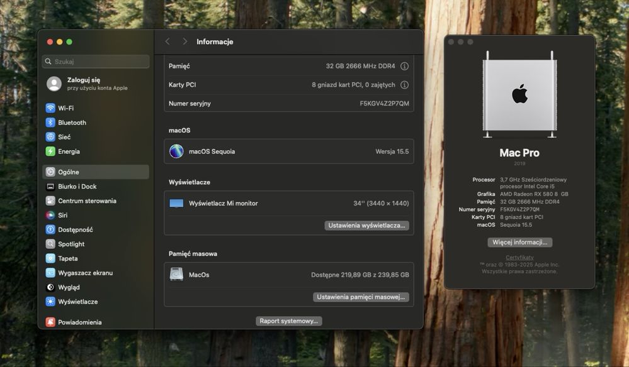Click Zaloguj się Apple account entry

[96, 84]
